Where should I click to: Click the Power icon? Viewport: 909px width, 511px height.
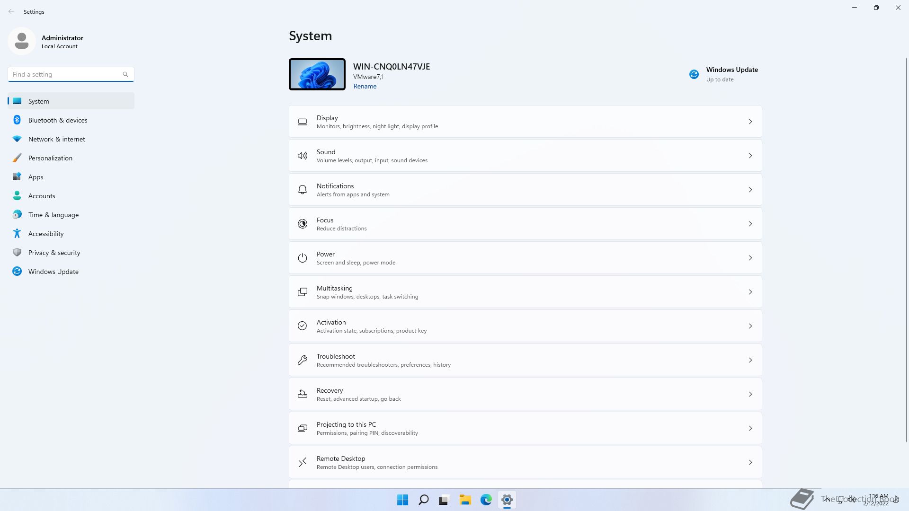[303, 258]
